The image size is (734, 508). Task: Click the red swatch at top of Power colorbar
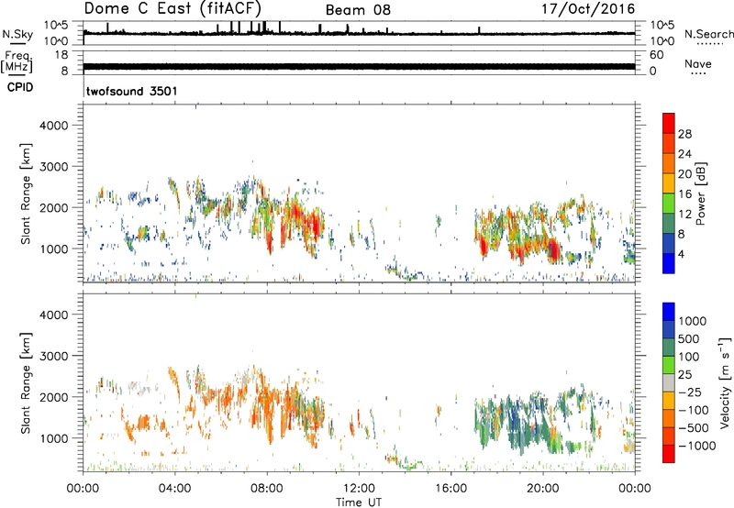click(x=669, y=123)
